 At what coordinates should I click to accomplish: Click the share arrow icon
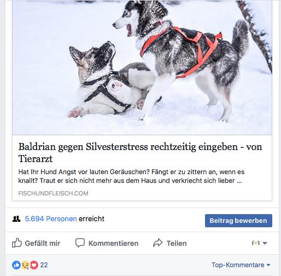(157, 243)
